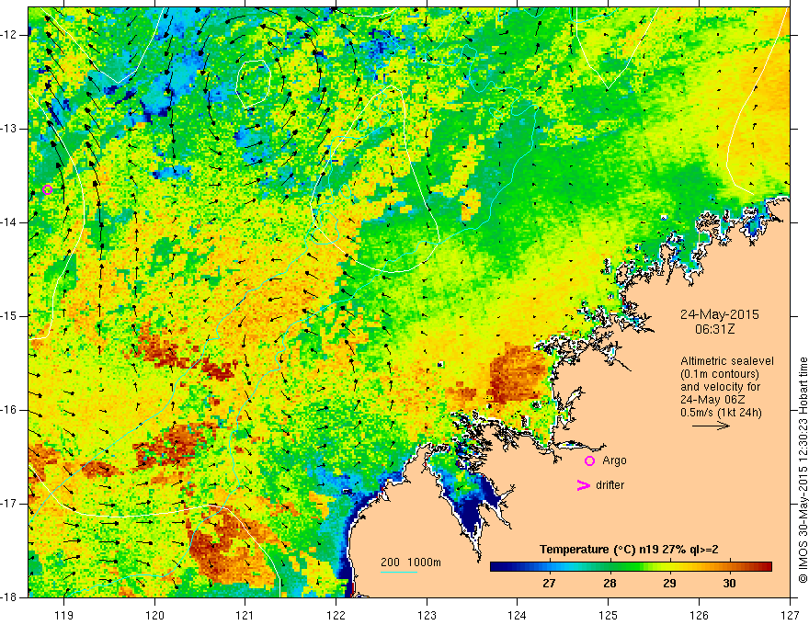Click the '30' color bar tick label

(x=729, y=584)
